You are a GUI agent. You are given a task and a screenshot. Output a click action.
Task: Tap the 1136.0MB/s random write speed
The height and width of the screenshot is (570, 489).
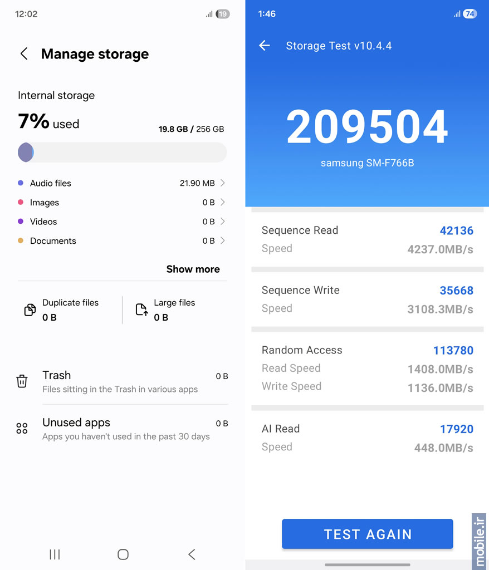click(440, 388)
